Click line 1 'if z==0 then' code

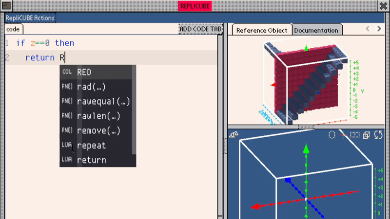(x=45, y=43)
